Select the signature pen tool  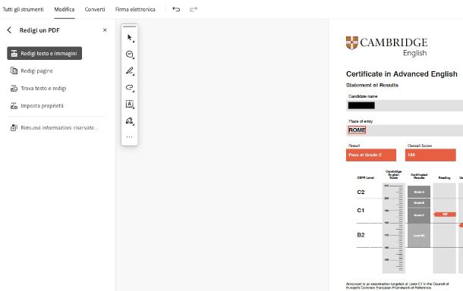(130, 121)
